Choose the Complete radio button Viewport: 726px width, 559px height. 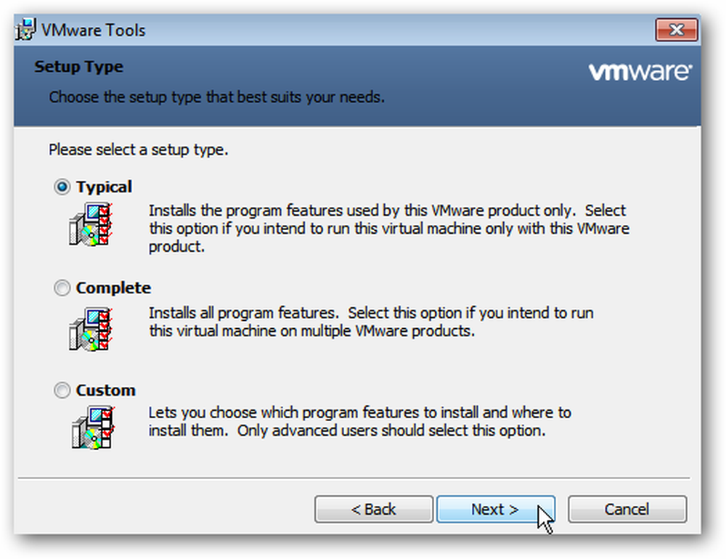coord(62,288)
